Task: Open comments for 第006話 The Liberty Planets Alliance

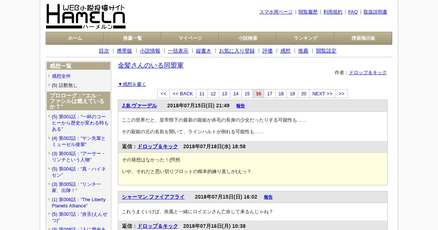Action: pos(78,203)
